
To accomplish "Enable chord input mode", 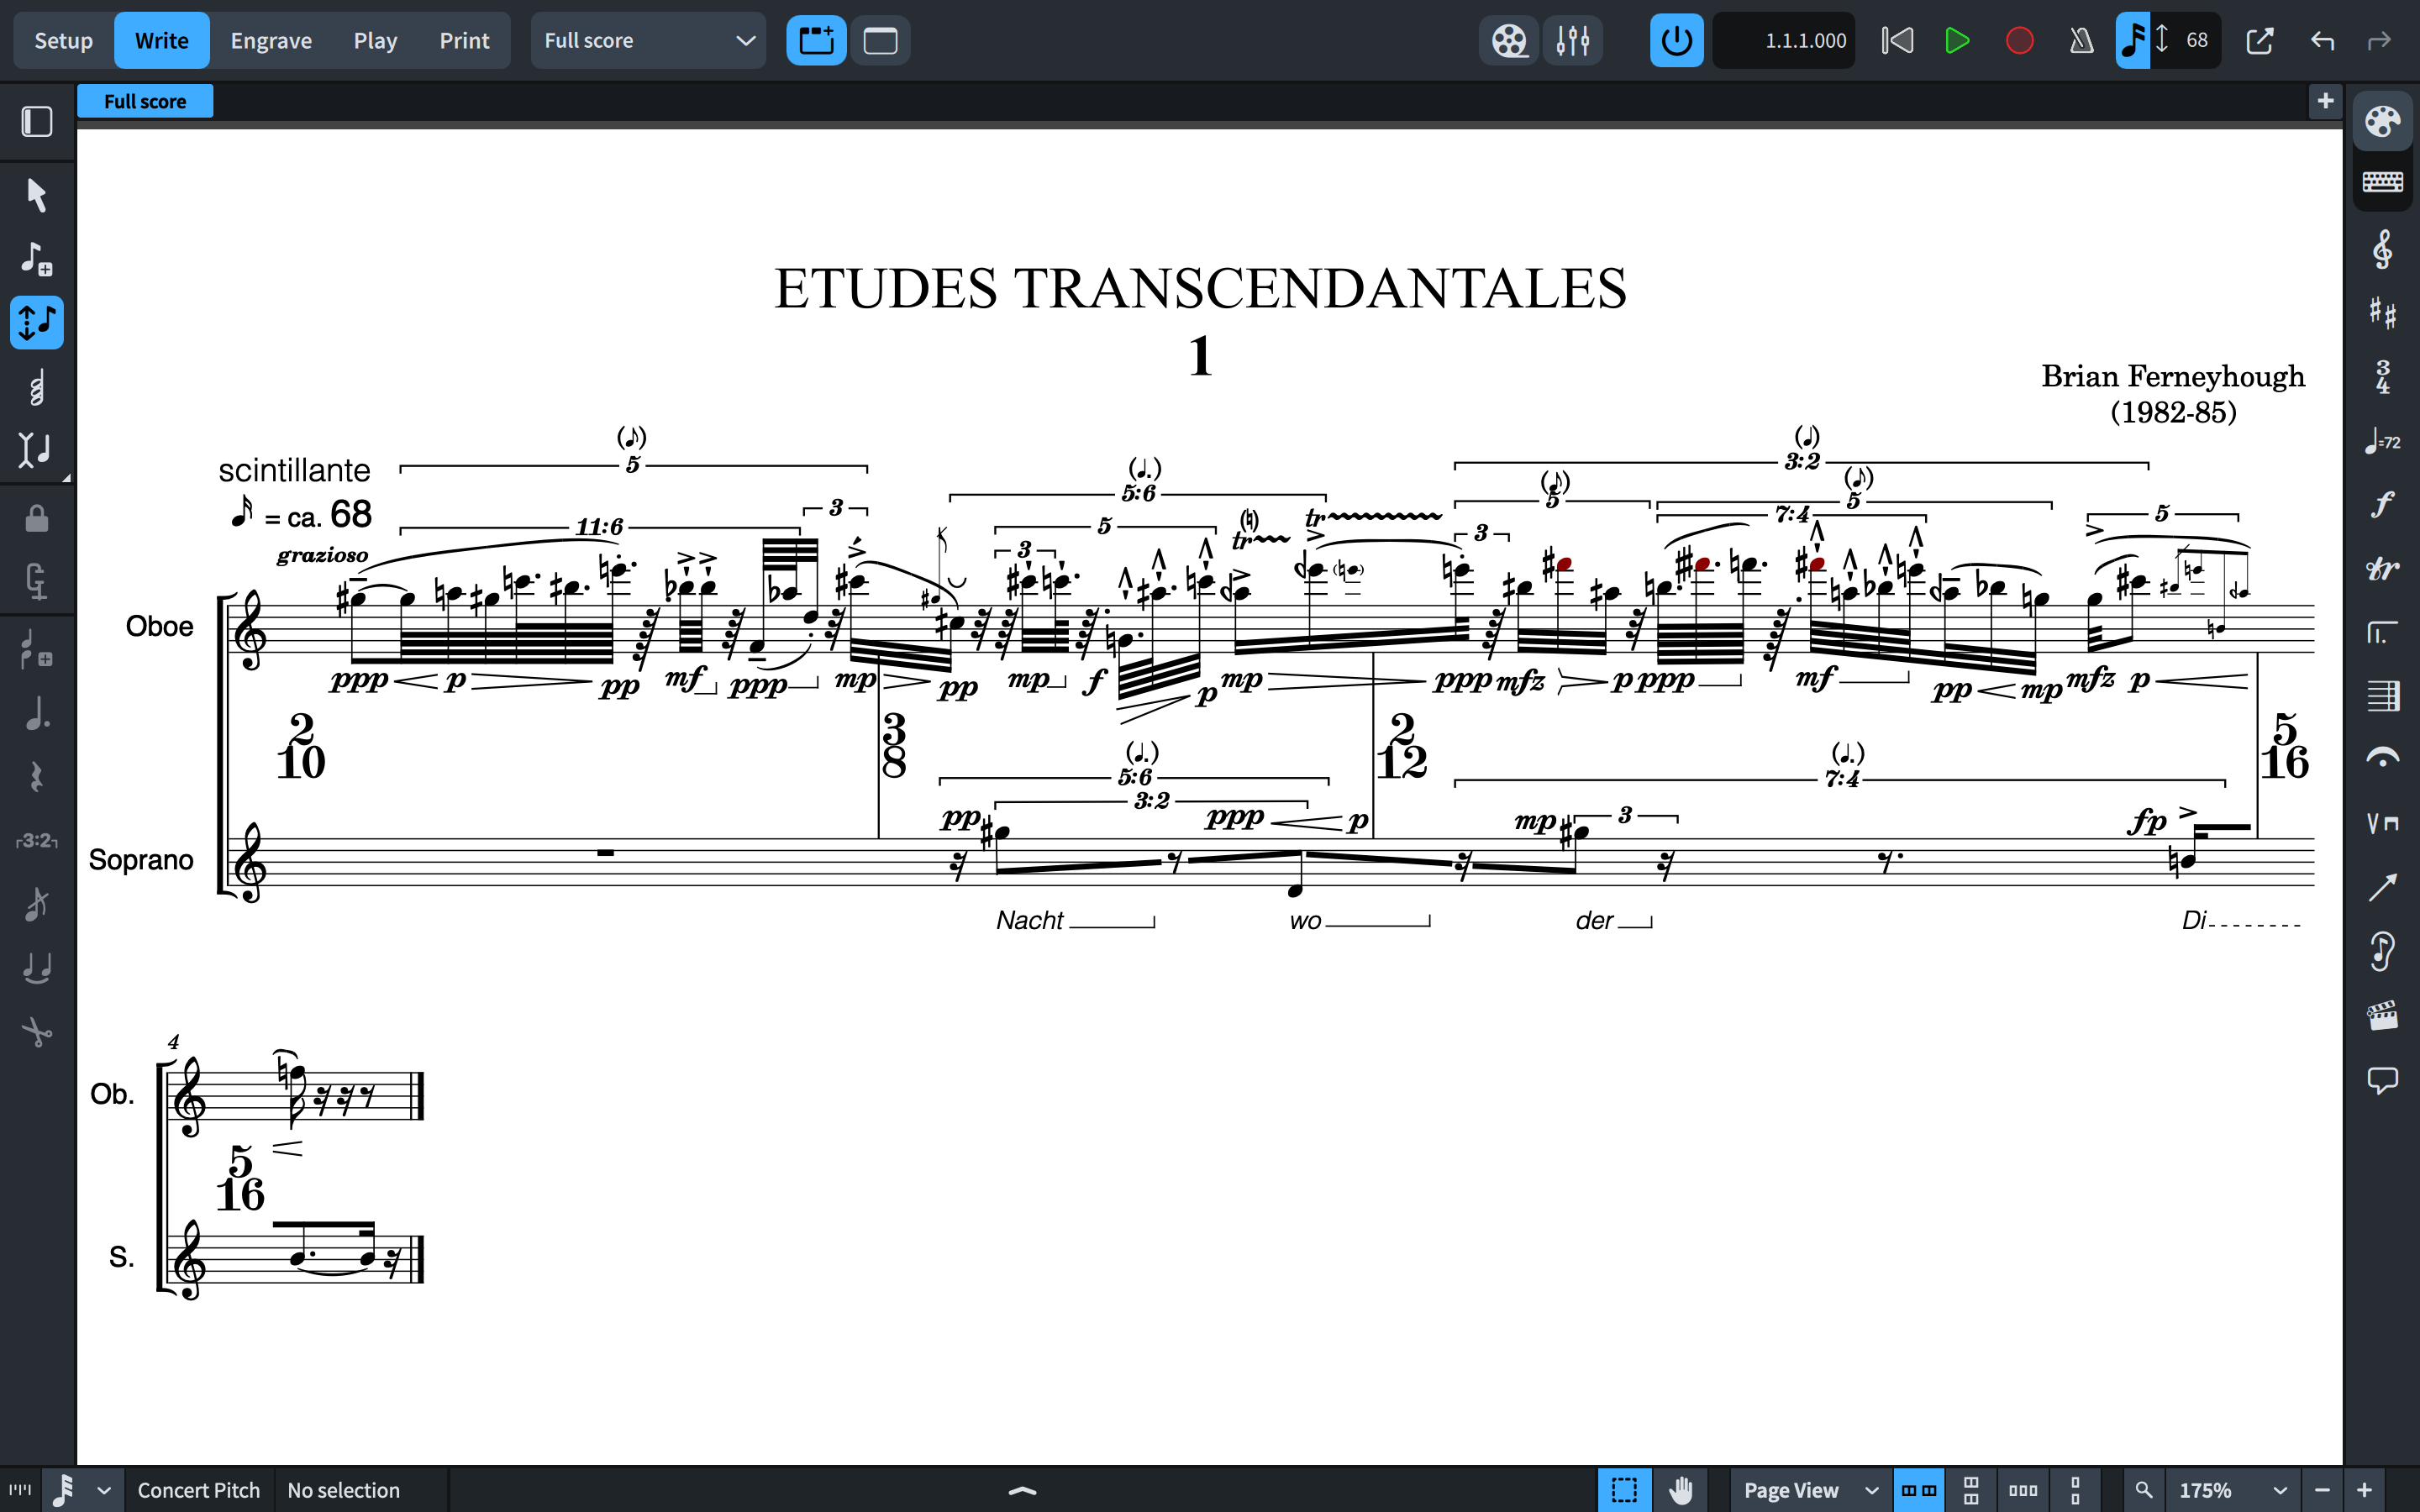I will pos(37,387).
